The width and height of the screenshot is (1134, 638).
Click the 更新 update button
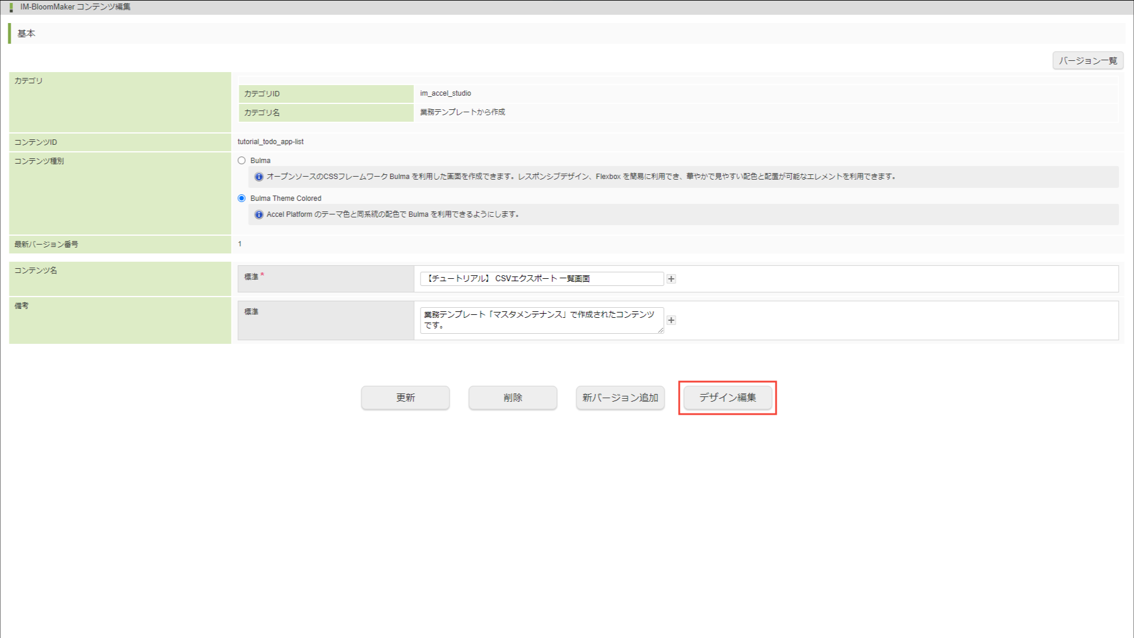pyautogui.click(x=405, y=398)
